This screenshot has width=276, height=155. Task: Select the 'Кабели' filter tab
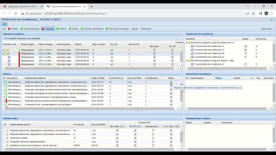[x=61, y=29]
